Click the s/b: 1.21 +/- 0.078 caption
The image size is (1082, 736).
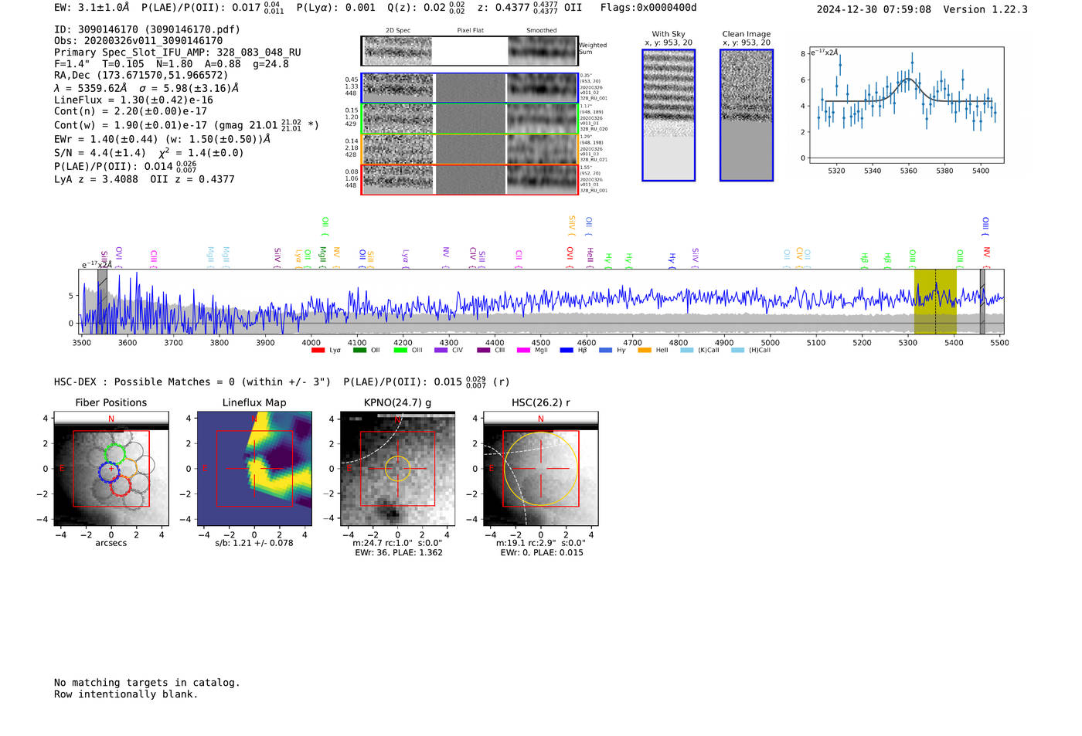pyautogui.click(x=254, y=543)
